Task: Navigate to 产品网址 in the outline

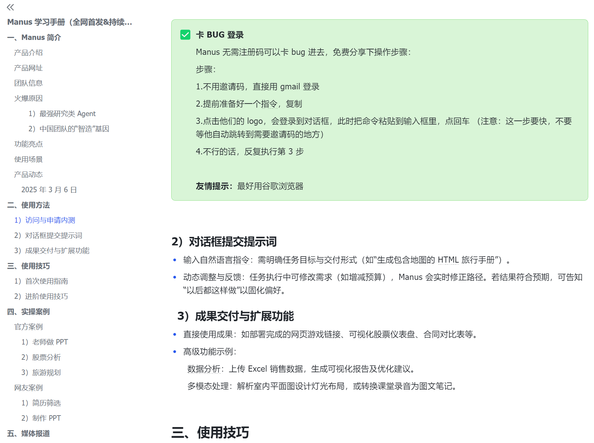Action: click(28, 68)
